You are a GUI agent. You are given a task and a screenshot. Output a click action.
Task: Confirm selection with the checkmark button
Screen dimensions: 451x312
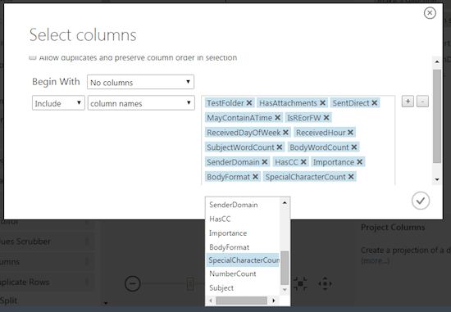(x=421, y=201)
